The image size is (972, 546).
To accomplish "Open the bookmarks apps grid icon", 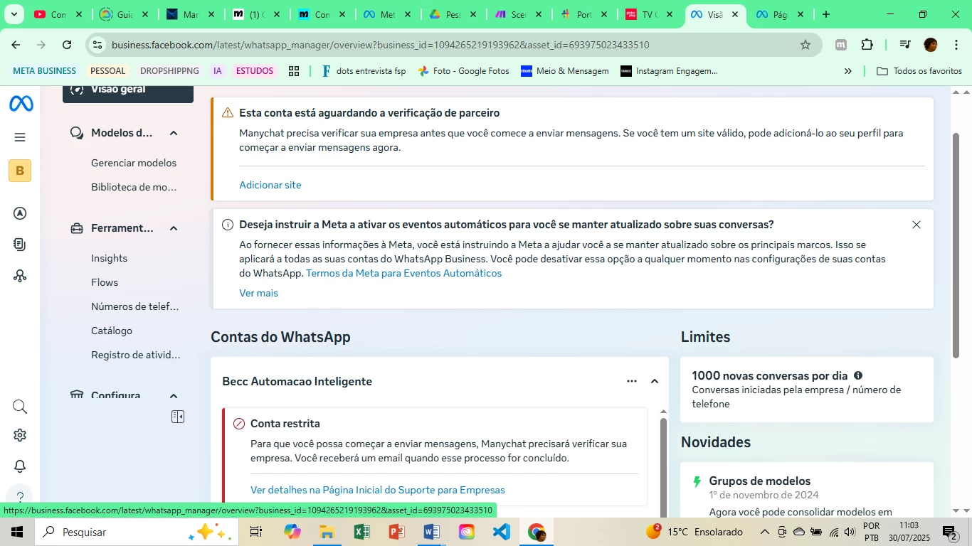I will click(x=293, y=71).
